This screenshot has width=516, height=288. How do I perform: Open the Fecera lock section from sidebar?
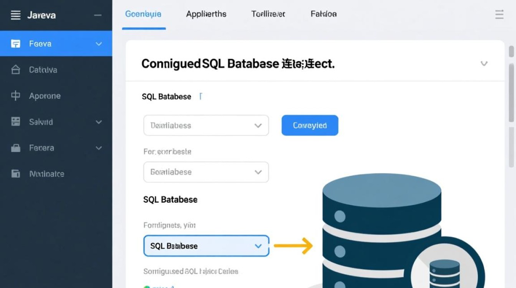point(15,148)
